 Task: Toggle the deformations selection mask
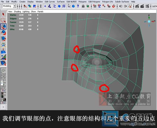pyautogui.click(x=64, y=6)
